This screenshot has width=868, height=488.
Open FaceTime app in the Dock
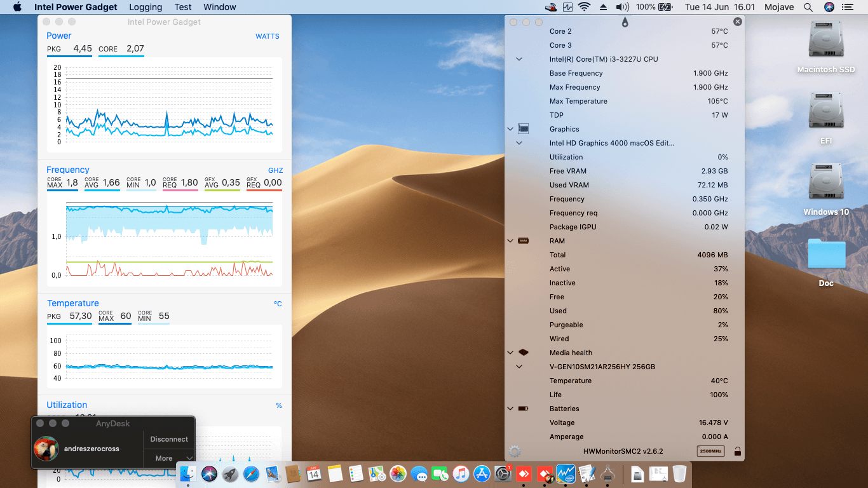pos(440,473)
